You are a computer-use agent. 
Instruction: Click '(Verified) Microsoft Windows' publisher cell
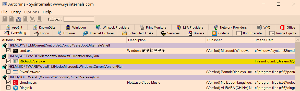(228, 51)
